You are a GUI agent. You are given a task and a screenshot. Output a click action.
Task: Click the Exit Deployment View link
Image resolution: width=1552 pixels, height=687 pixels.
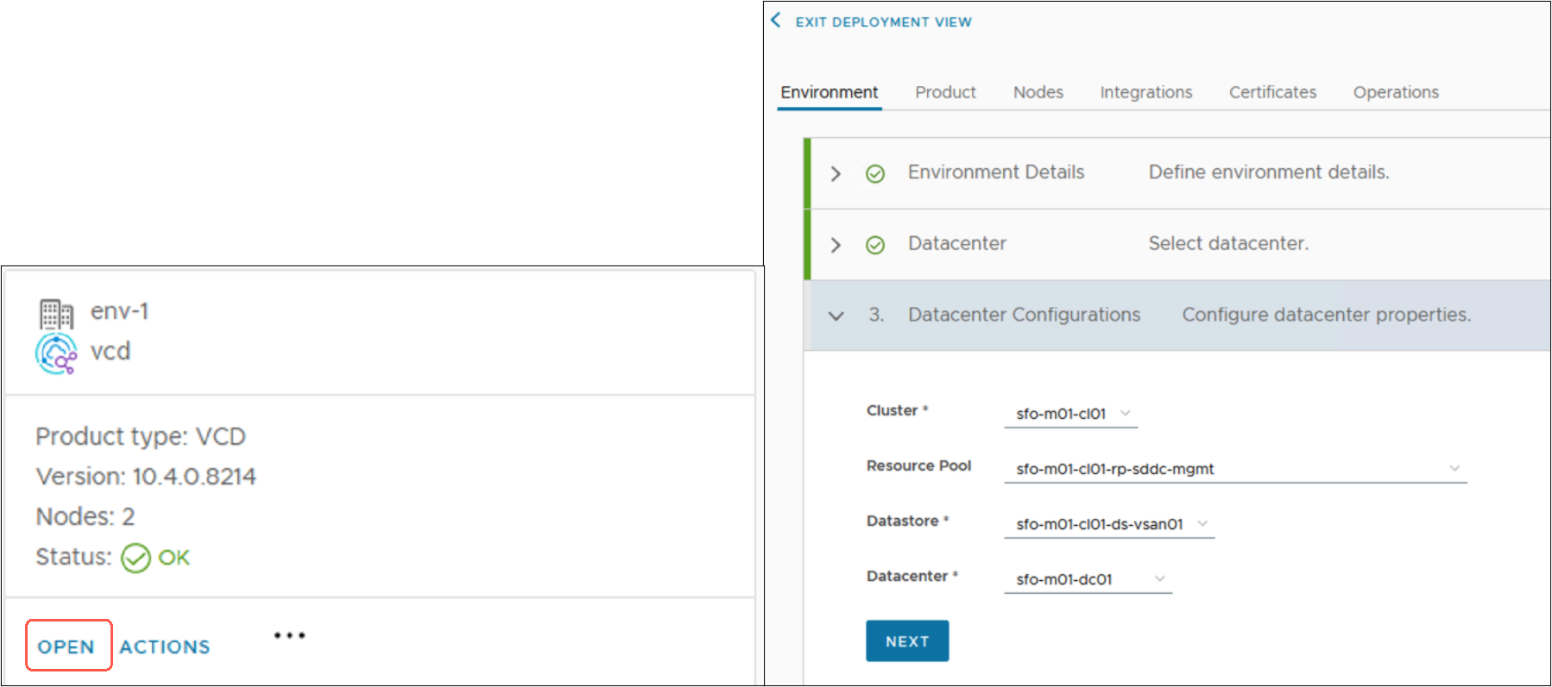(883, 22)
